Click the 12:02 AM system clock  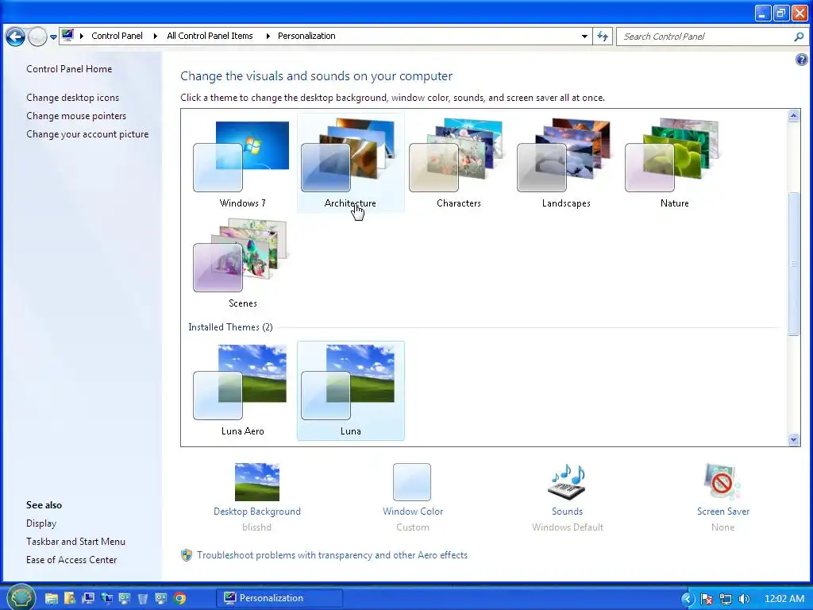pyautogui.click(x=784, y=599)
